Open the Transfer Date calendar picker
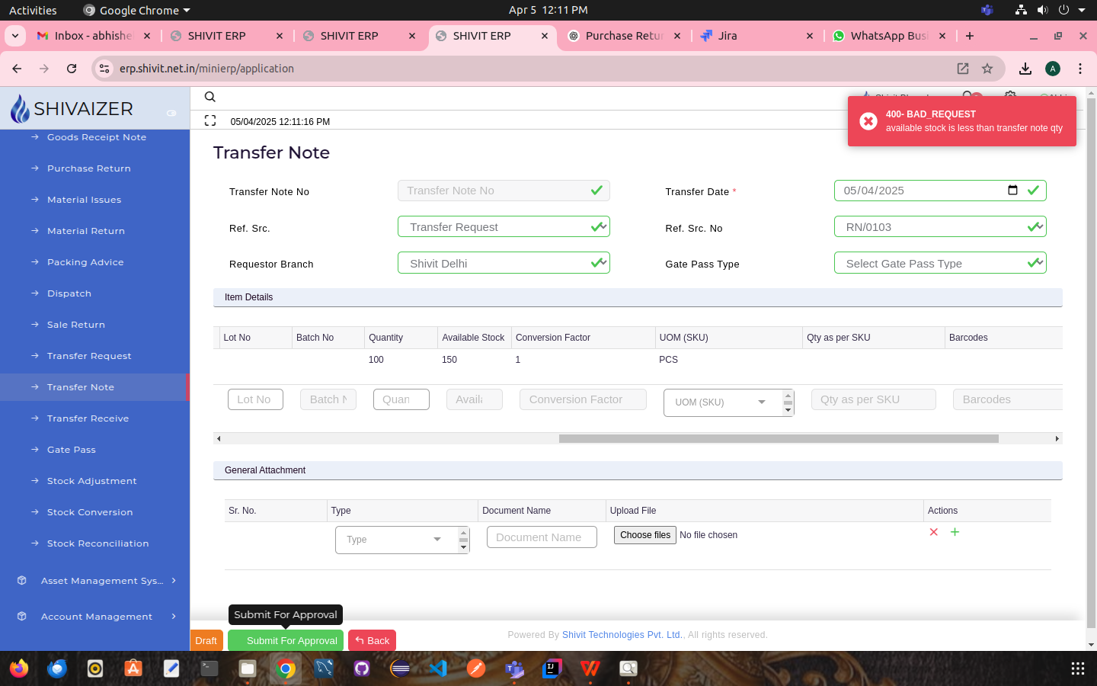This screenshot has width=1097, height=686. (x=1012, y=191)
